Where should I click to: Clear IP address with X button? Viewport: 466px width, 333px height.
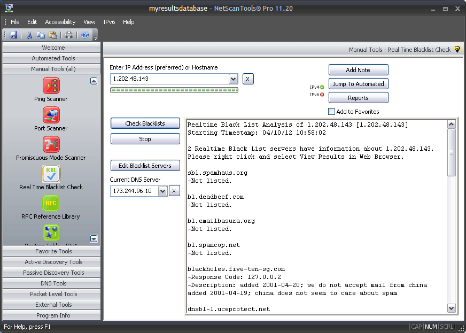pyautogui.click(x=248, y=79)
